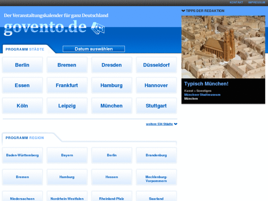The image size is (268, 201).
Task: Choose Düsseldorf from city grid
Action: (156, 65)
